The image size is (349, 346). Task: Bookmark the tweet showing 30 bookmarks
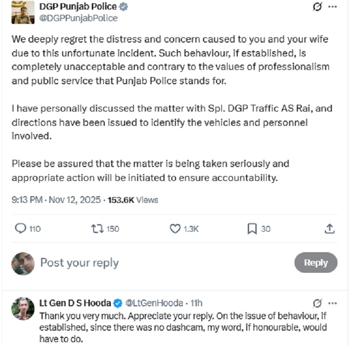[x=252, y=229]
